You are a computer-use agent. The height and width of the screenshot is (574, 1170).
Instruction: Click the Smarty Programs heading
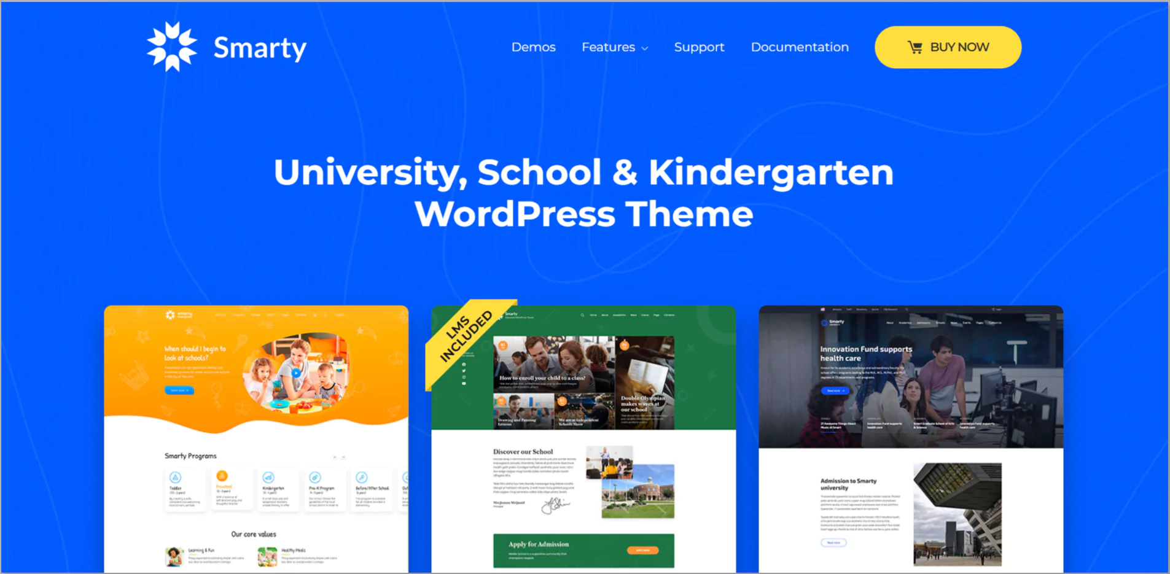[190, 456]
